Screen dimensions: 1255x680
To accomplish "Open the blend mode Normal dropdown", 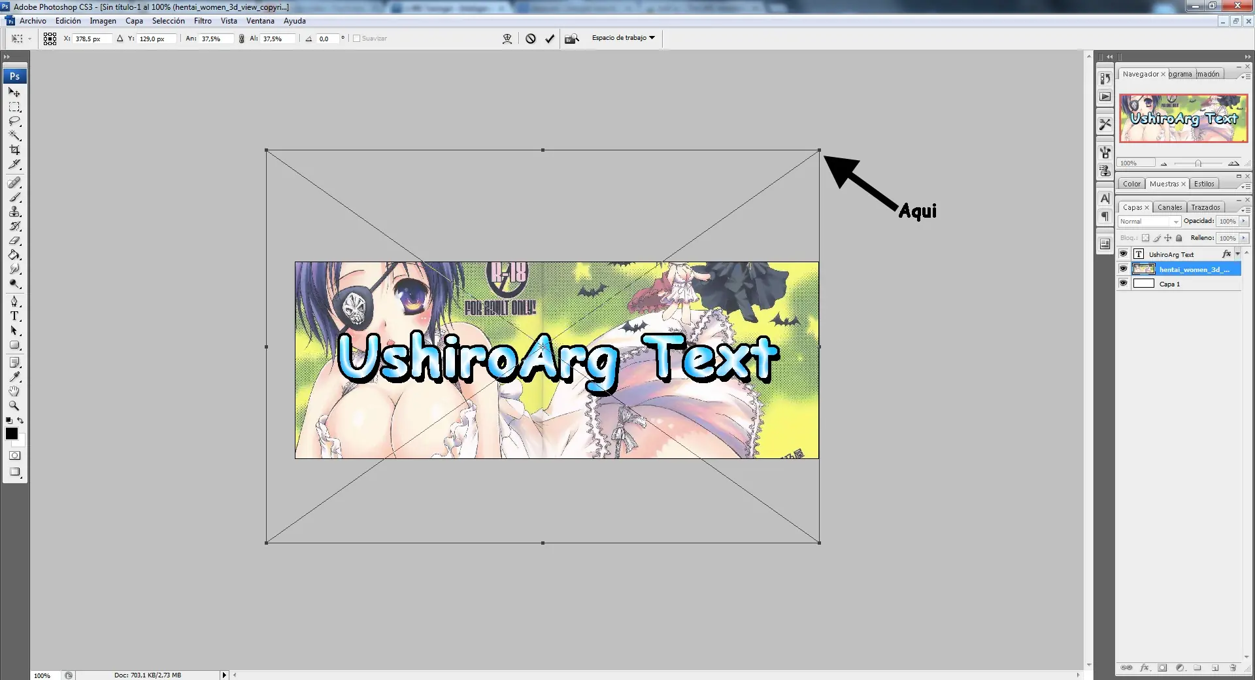I will [x=1149, y=222].
